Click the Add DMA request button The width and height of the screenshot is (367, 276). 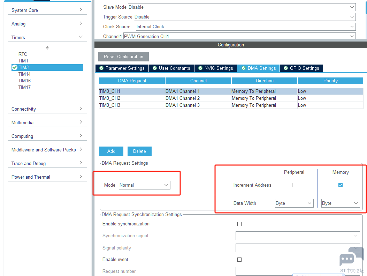(111, 151)
